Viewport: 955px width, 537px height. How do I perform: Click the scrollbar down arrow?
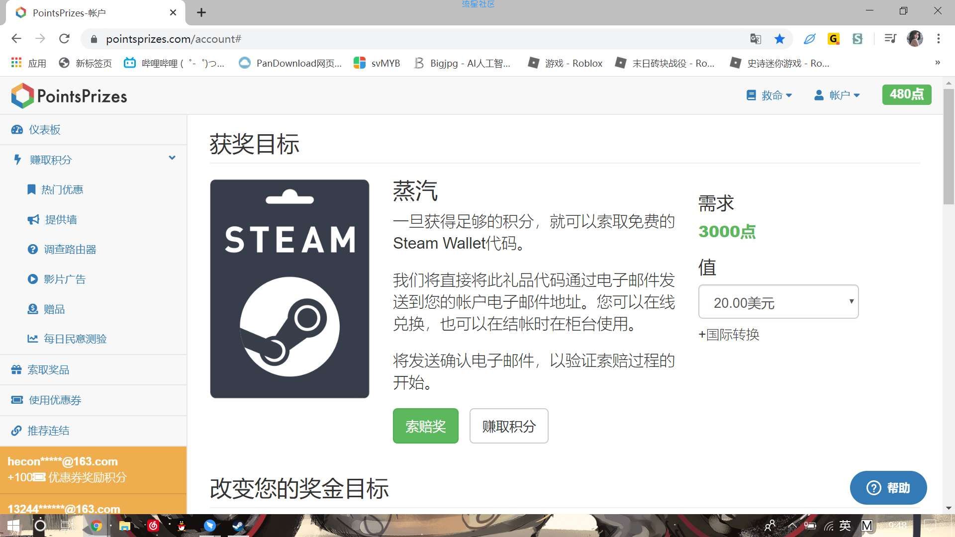point(949,508)
